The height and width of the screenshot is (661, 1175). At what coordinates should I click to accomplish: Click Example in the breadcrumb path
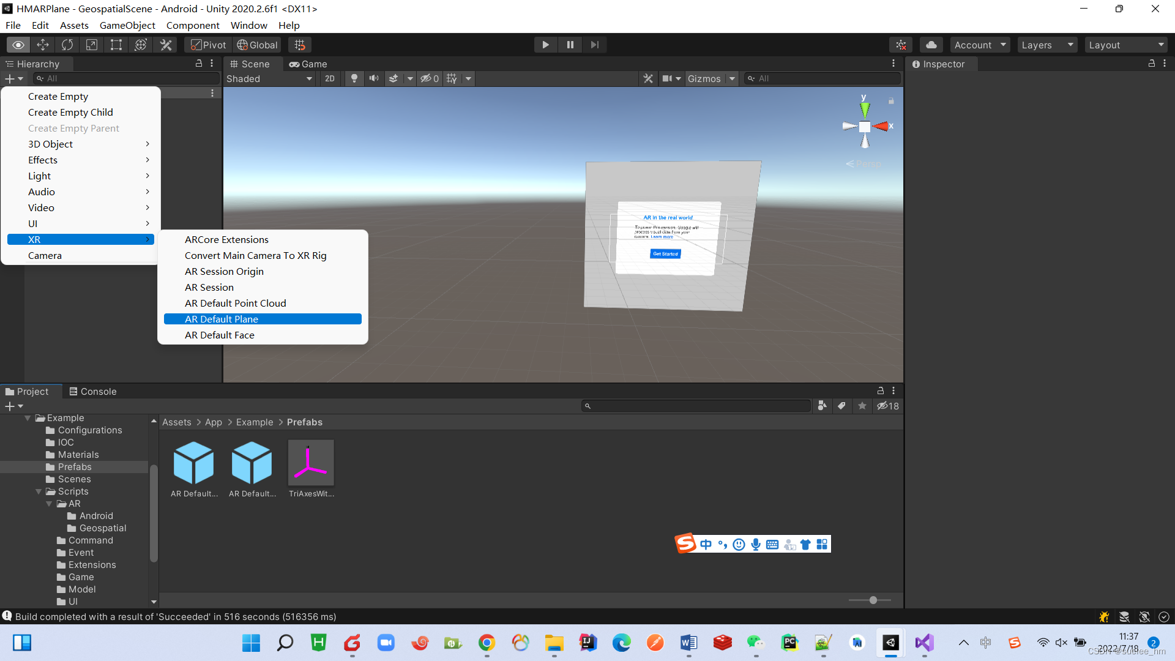pyautogui.click(x=255, y=422)
